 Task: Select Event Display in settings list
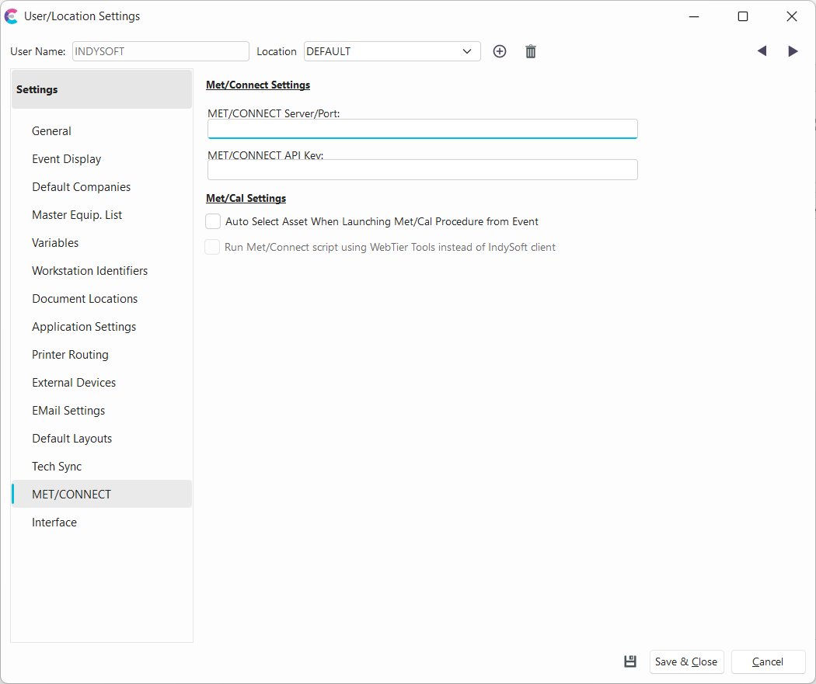(67, 159)
